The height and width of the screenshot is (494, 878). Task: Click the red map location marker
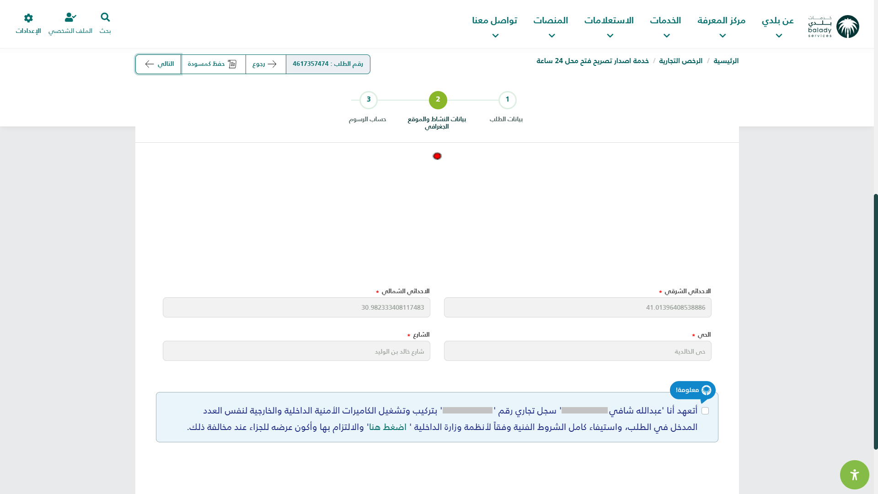(437, 156)
